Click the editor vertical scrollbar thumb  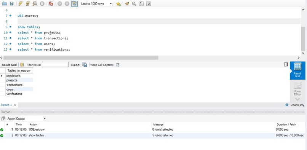pyautogui.click(x=303, y=39)
